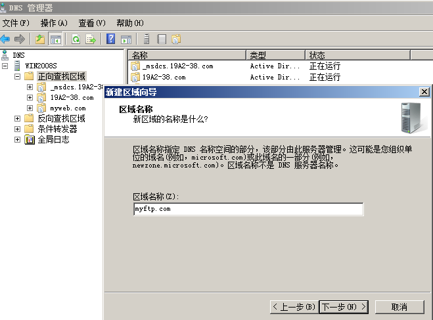Open the 查看(V) menu
Viewport: 433px width, 320px height.
92,23
